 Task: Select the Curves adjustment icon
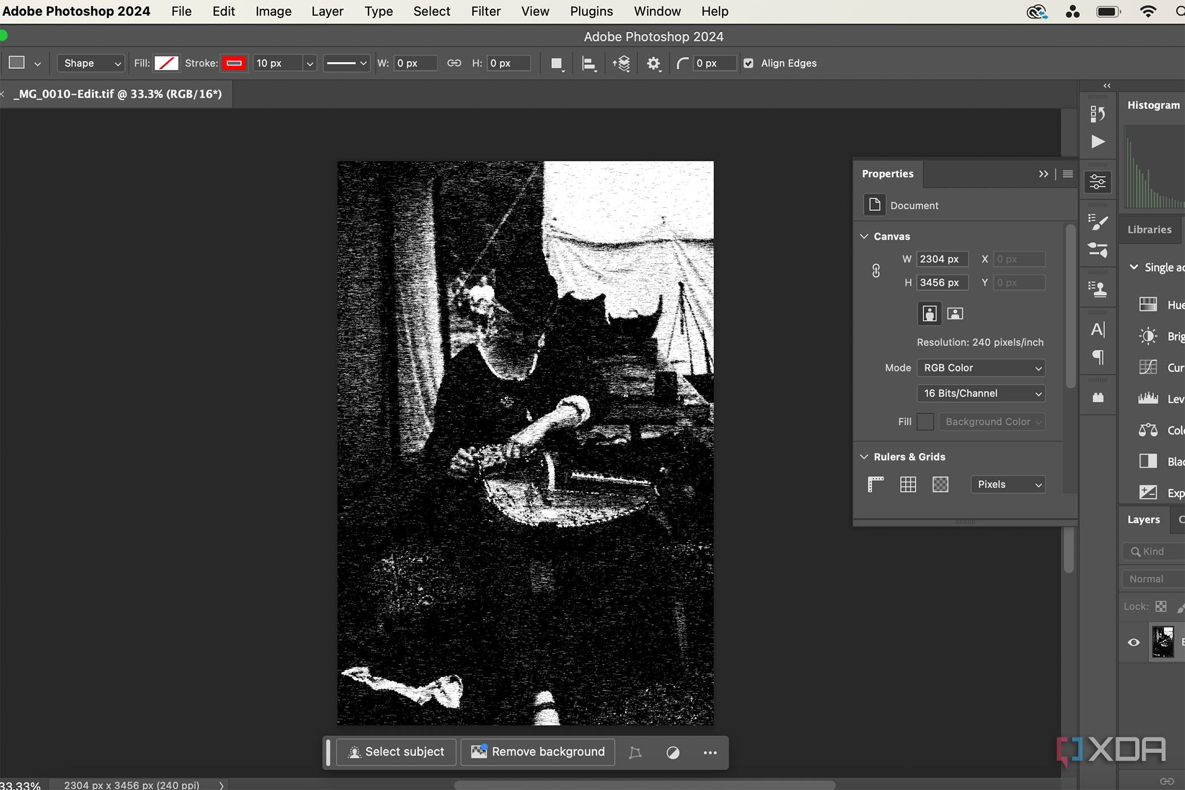[x=1148, y=367]
